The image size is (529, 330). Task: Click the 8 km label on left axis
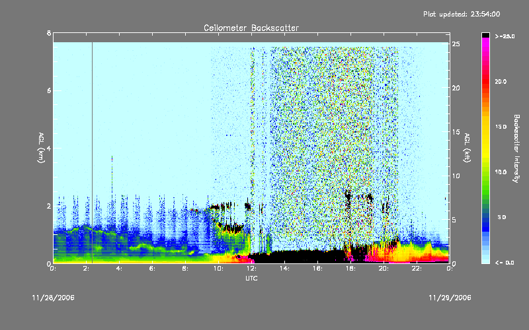pos(49,33)
